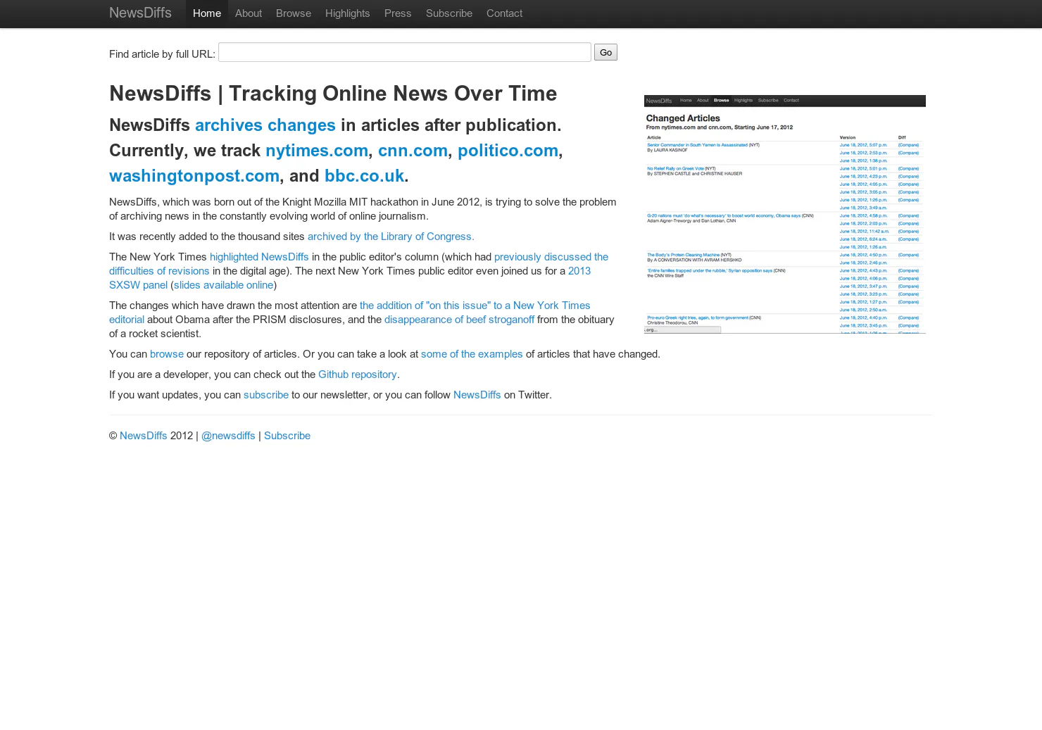Open the NewsDiffs brand logo link

click(x=140, y=13)
